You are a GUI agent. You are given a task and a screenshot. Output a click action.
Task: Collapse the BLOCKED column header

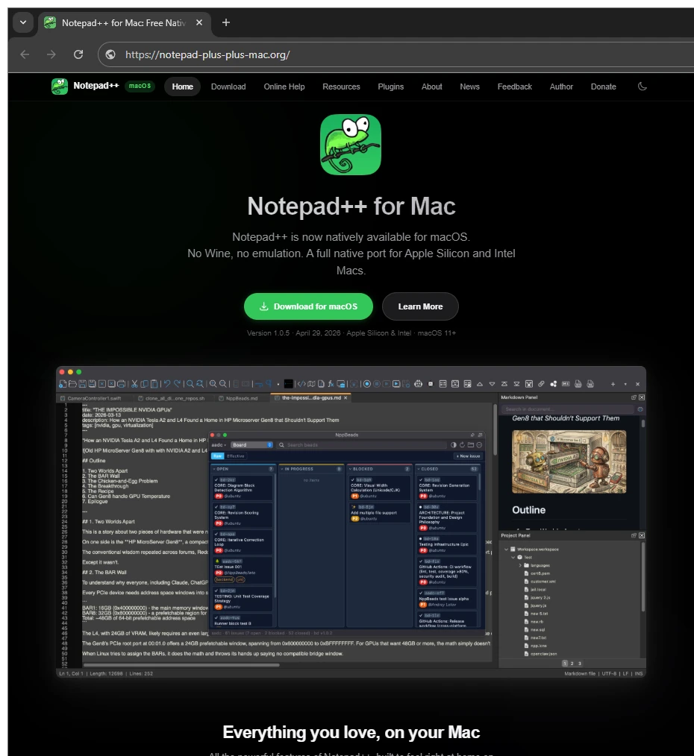tap(350, 469)
